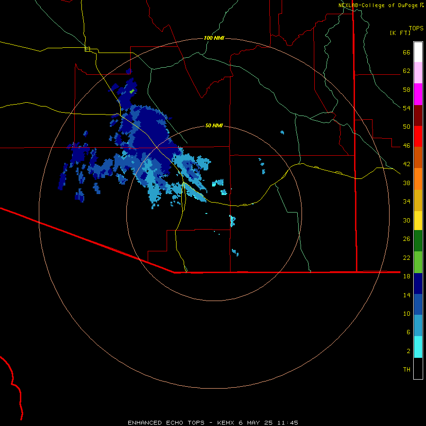This screenshot has height=426, width=426.
Task: Click the black TH threshold swatch
Action: click(x=418, y=368)
